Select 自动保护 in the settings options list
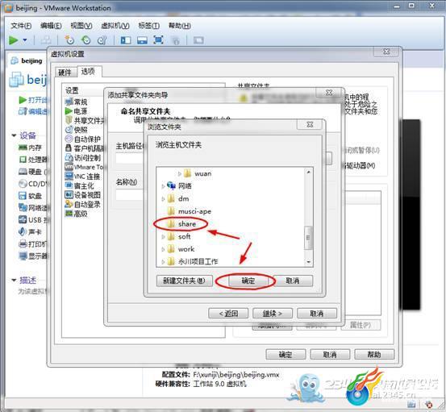This screenshot has height=412, width=446. click(x=83, y=139)
